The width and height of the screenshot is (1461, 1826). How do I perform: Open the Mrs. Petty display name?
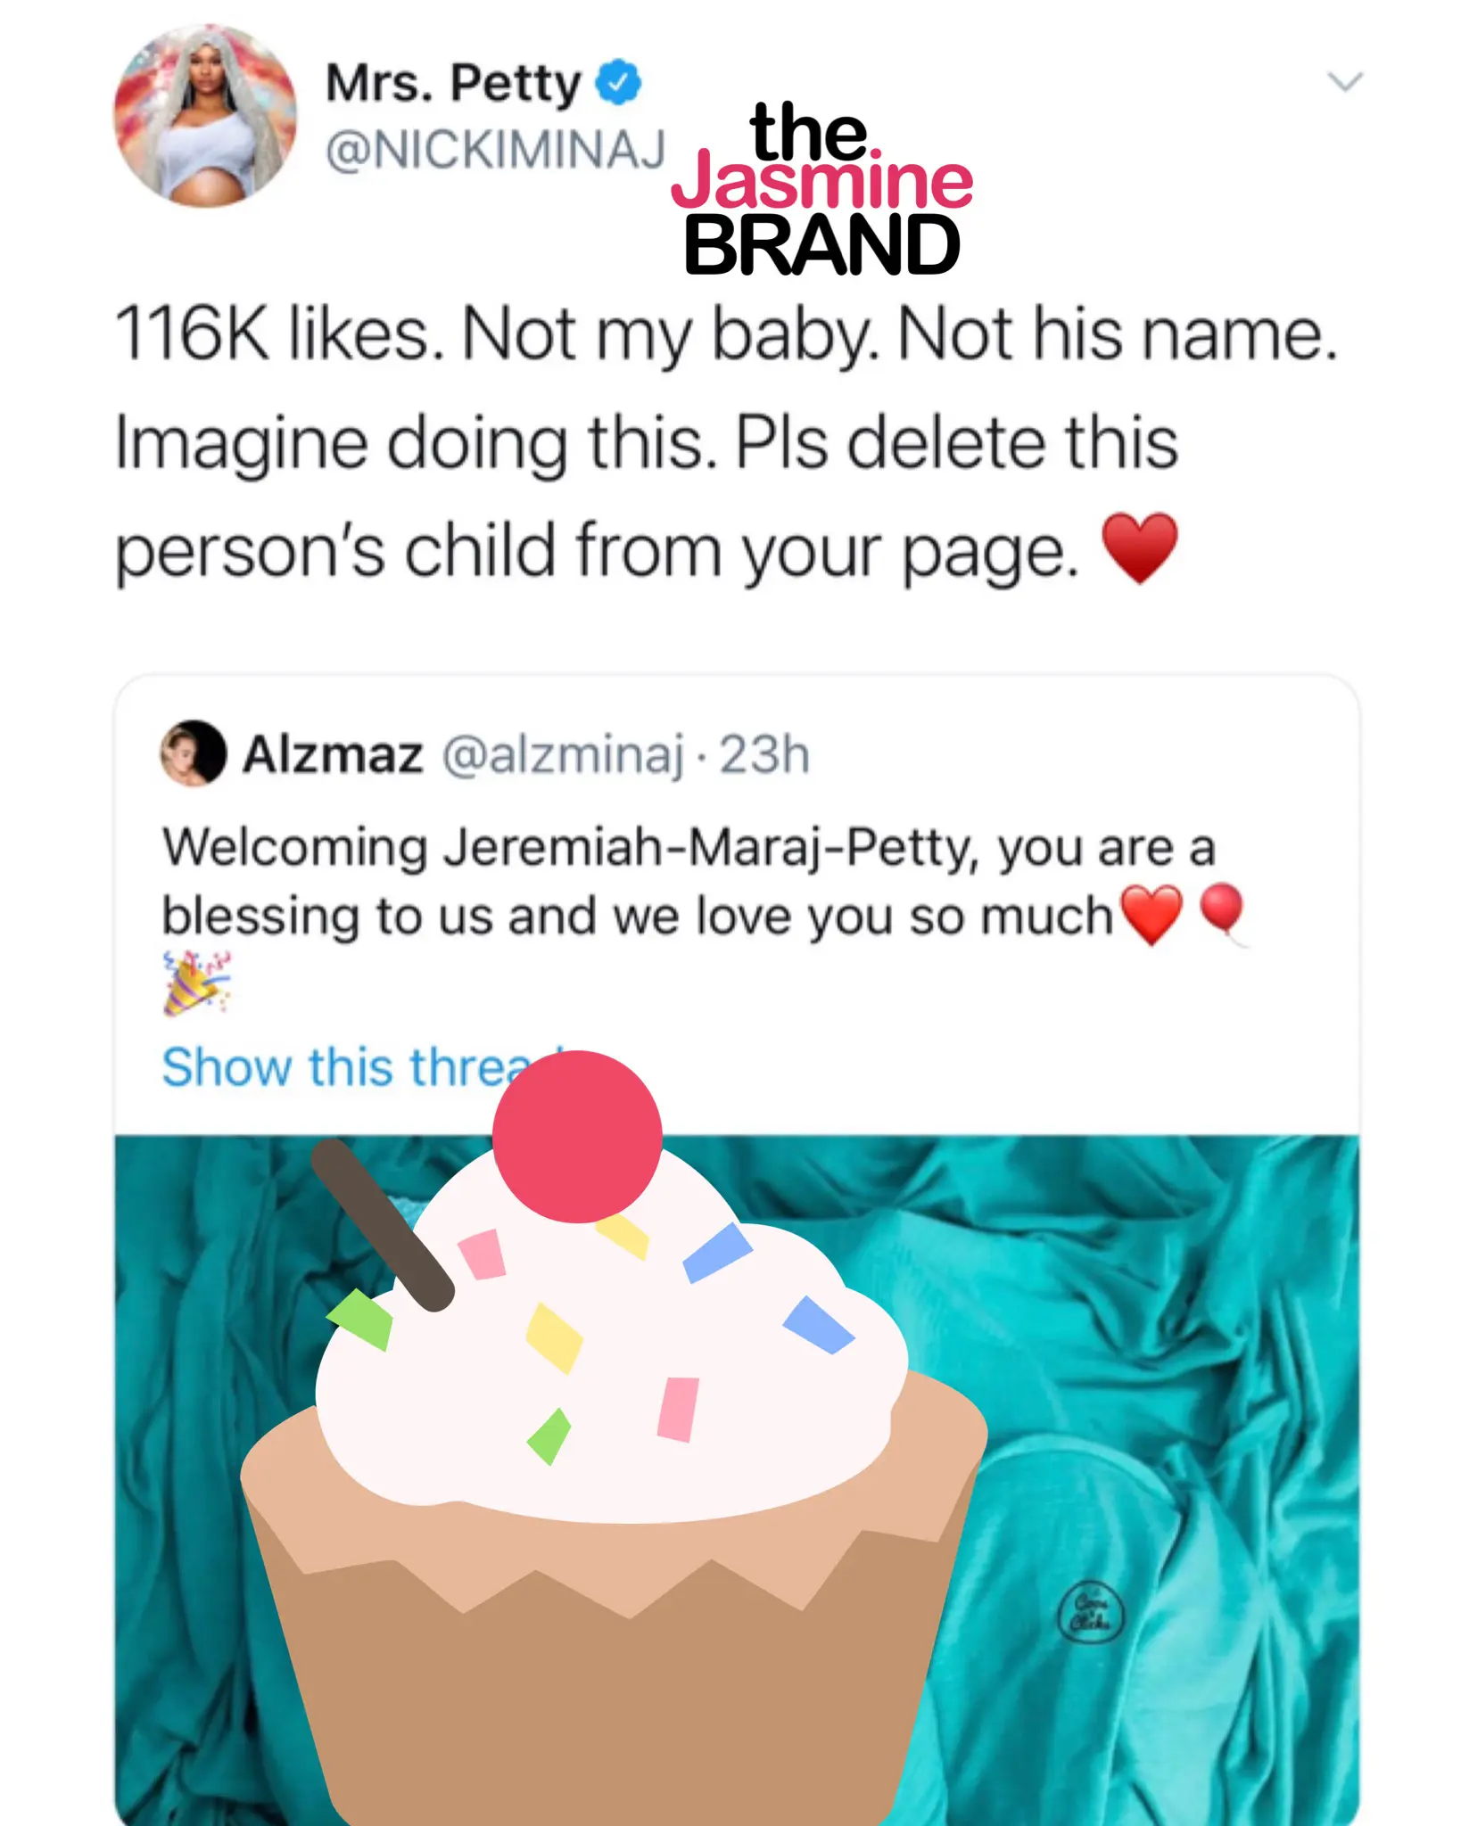point(453,83)
